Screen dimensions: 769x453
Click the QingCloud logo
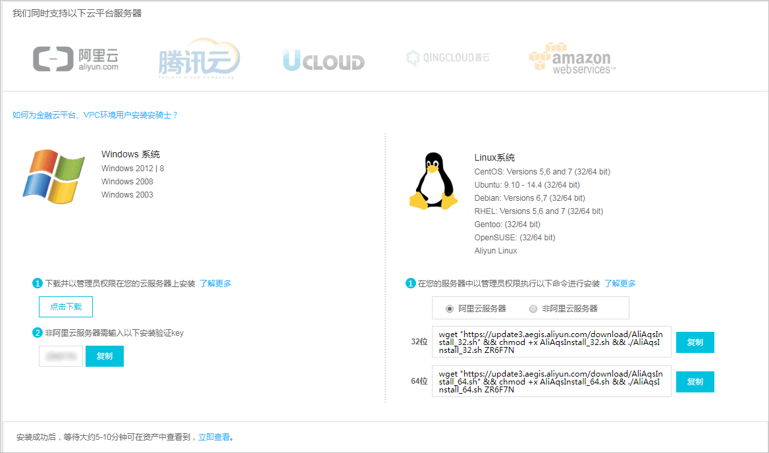click(x=448, y=58)
